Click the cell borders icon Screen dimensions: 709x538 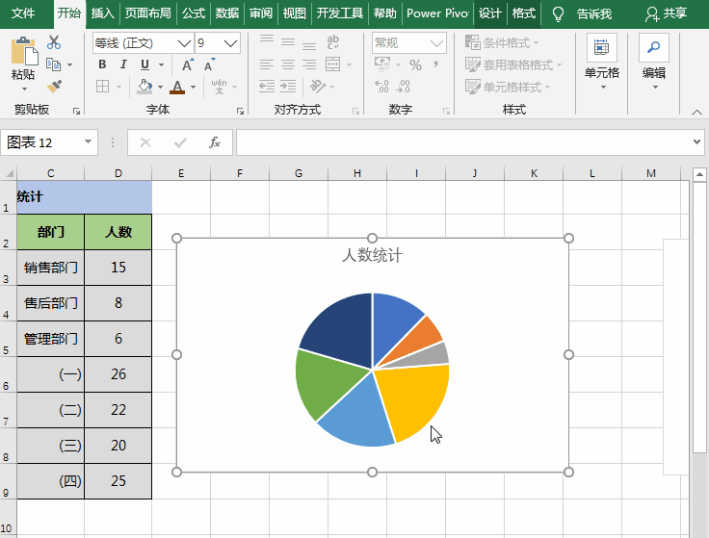point(103,87)
